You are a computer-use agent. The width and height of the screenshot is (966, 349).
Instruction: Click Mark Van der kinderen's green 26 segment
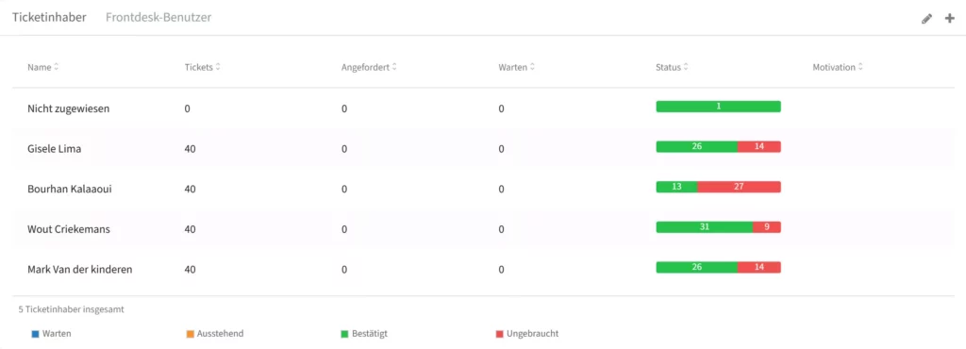697,267
